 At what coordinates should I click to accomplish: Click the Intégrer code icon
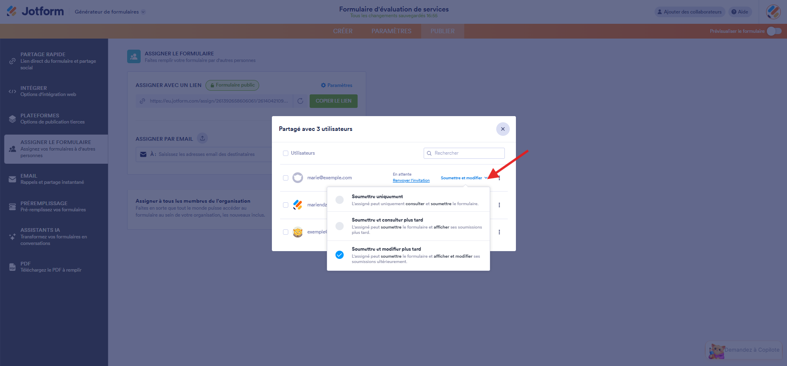(x=12, y=91)
